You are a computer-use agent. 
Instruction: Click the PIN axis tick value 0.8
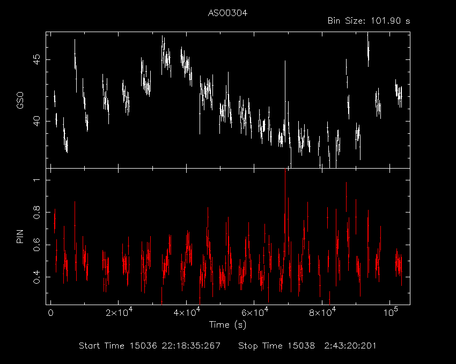pos(37,212)
